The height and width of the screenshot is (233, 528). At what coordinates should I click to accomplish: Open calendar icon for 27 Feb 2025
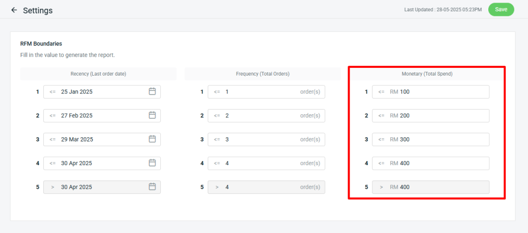click(x=152, y=115)
